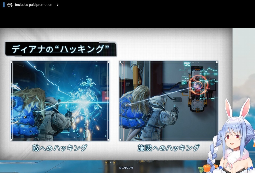Click the "敵へのハッキング" caption

point(60,148)
